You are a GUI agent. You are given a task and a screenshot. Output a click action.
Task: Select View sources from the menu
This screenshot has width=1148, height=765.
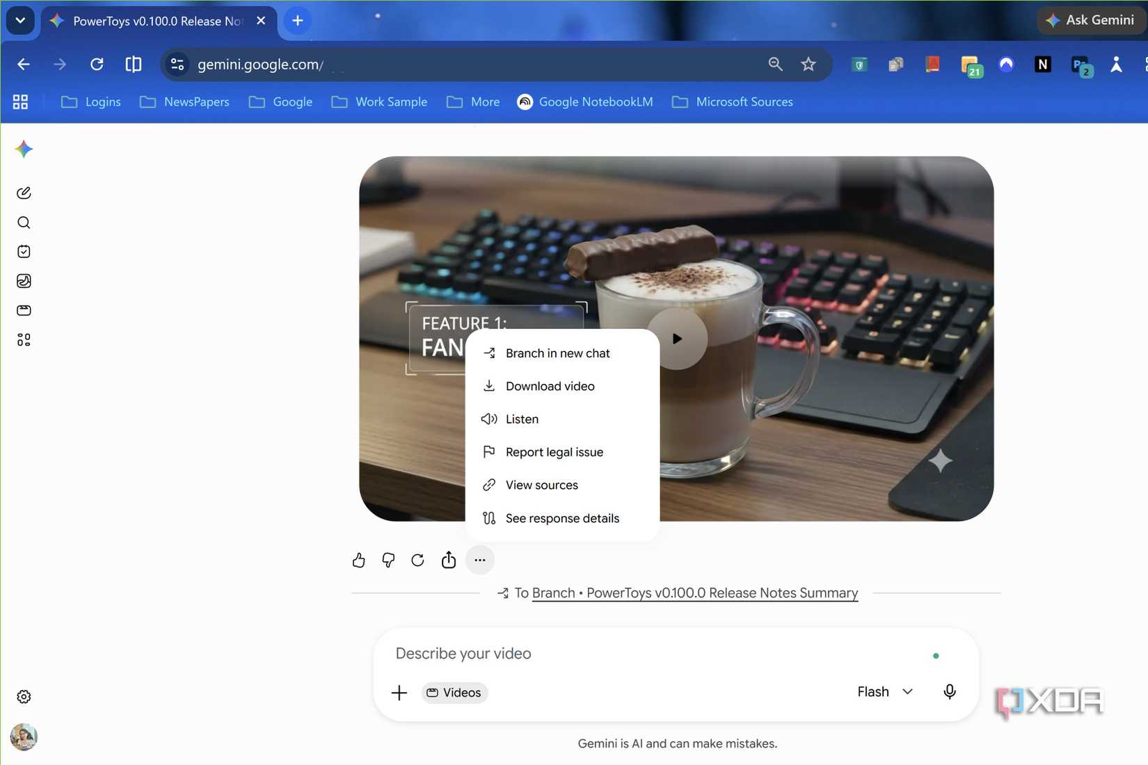(562, 485)
